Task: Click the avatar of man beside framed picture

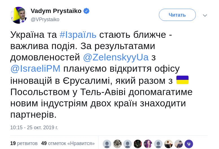Action: (x=168, y=144)
